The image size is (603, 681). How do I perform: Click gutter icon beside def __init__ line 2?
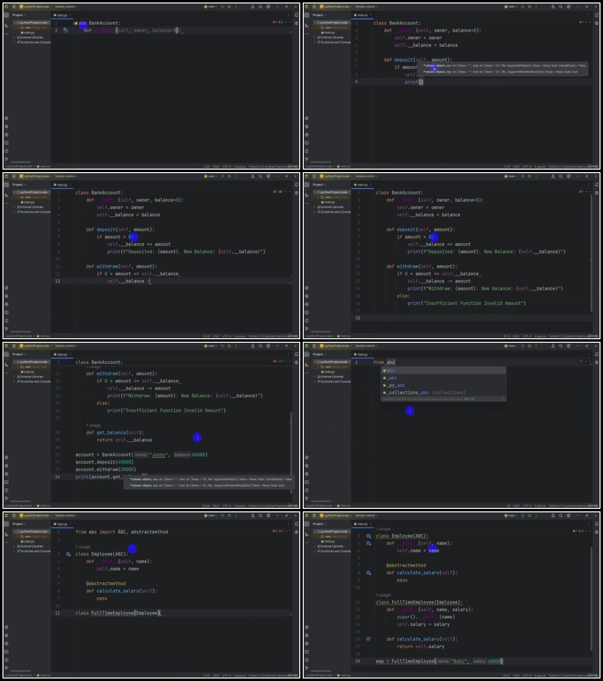tap(66, 30)
